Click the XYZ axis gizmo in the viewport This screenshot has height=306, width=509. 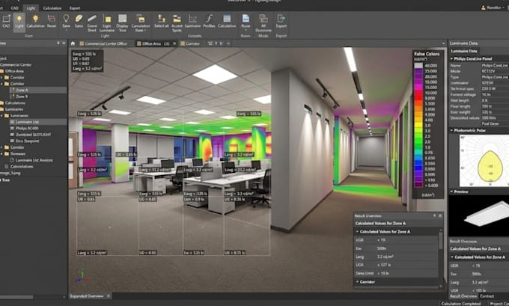[x=82, y=276]
